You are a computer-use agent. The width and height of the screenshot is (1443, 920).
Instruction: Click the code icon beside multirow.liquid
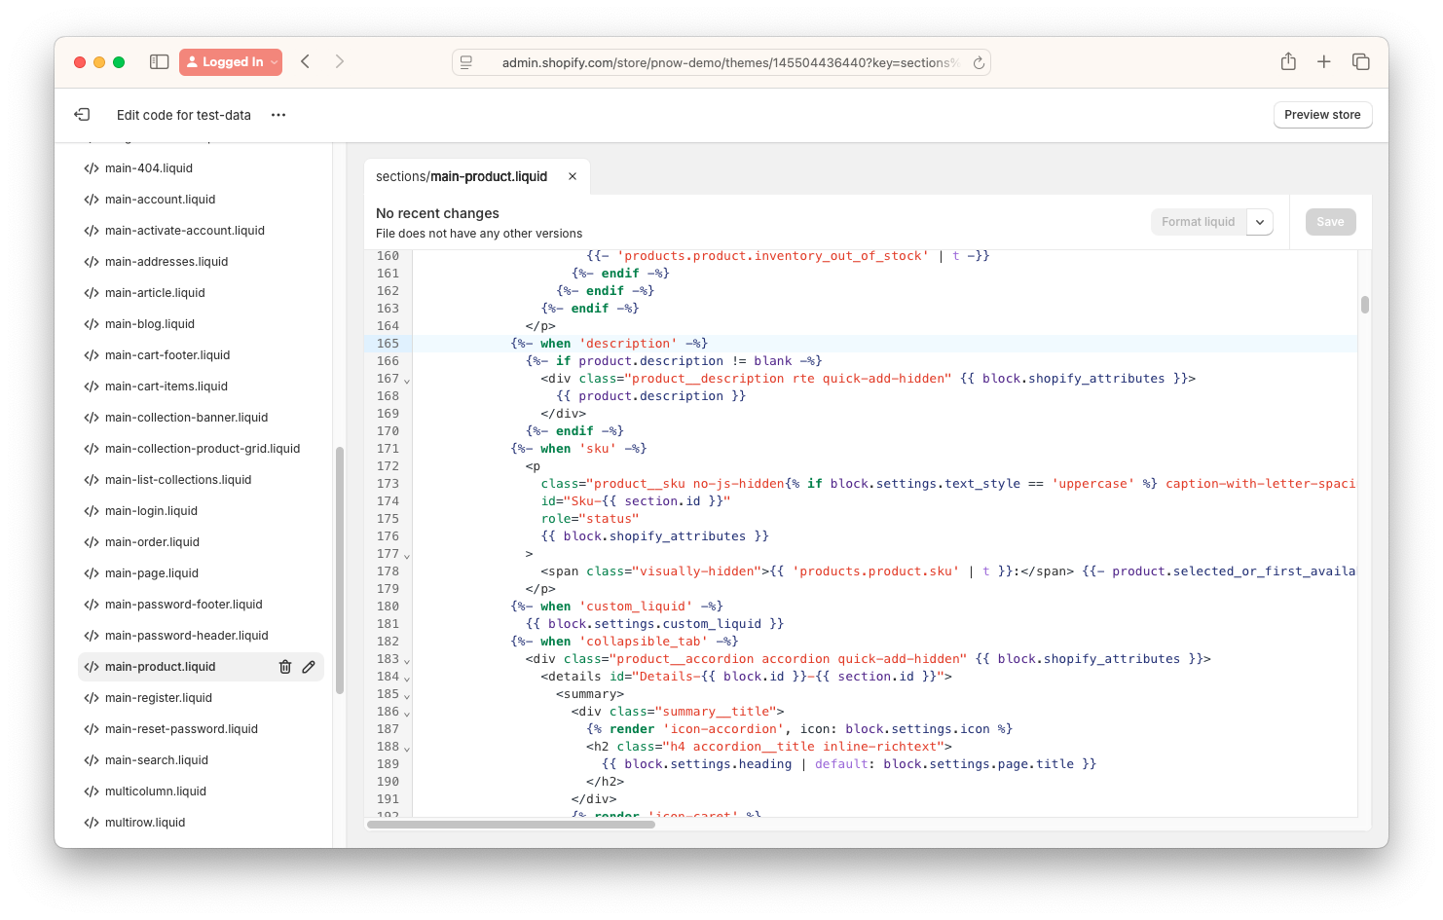point(92,823)
